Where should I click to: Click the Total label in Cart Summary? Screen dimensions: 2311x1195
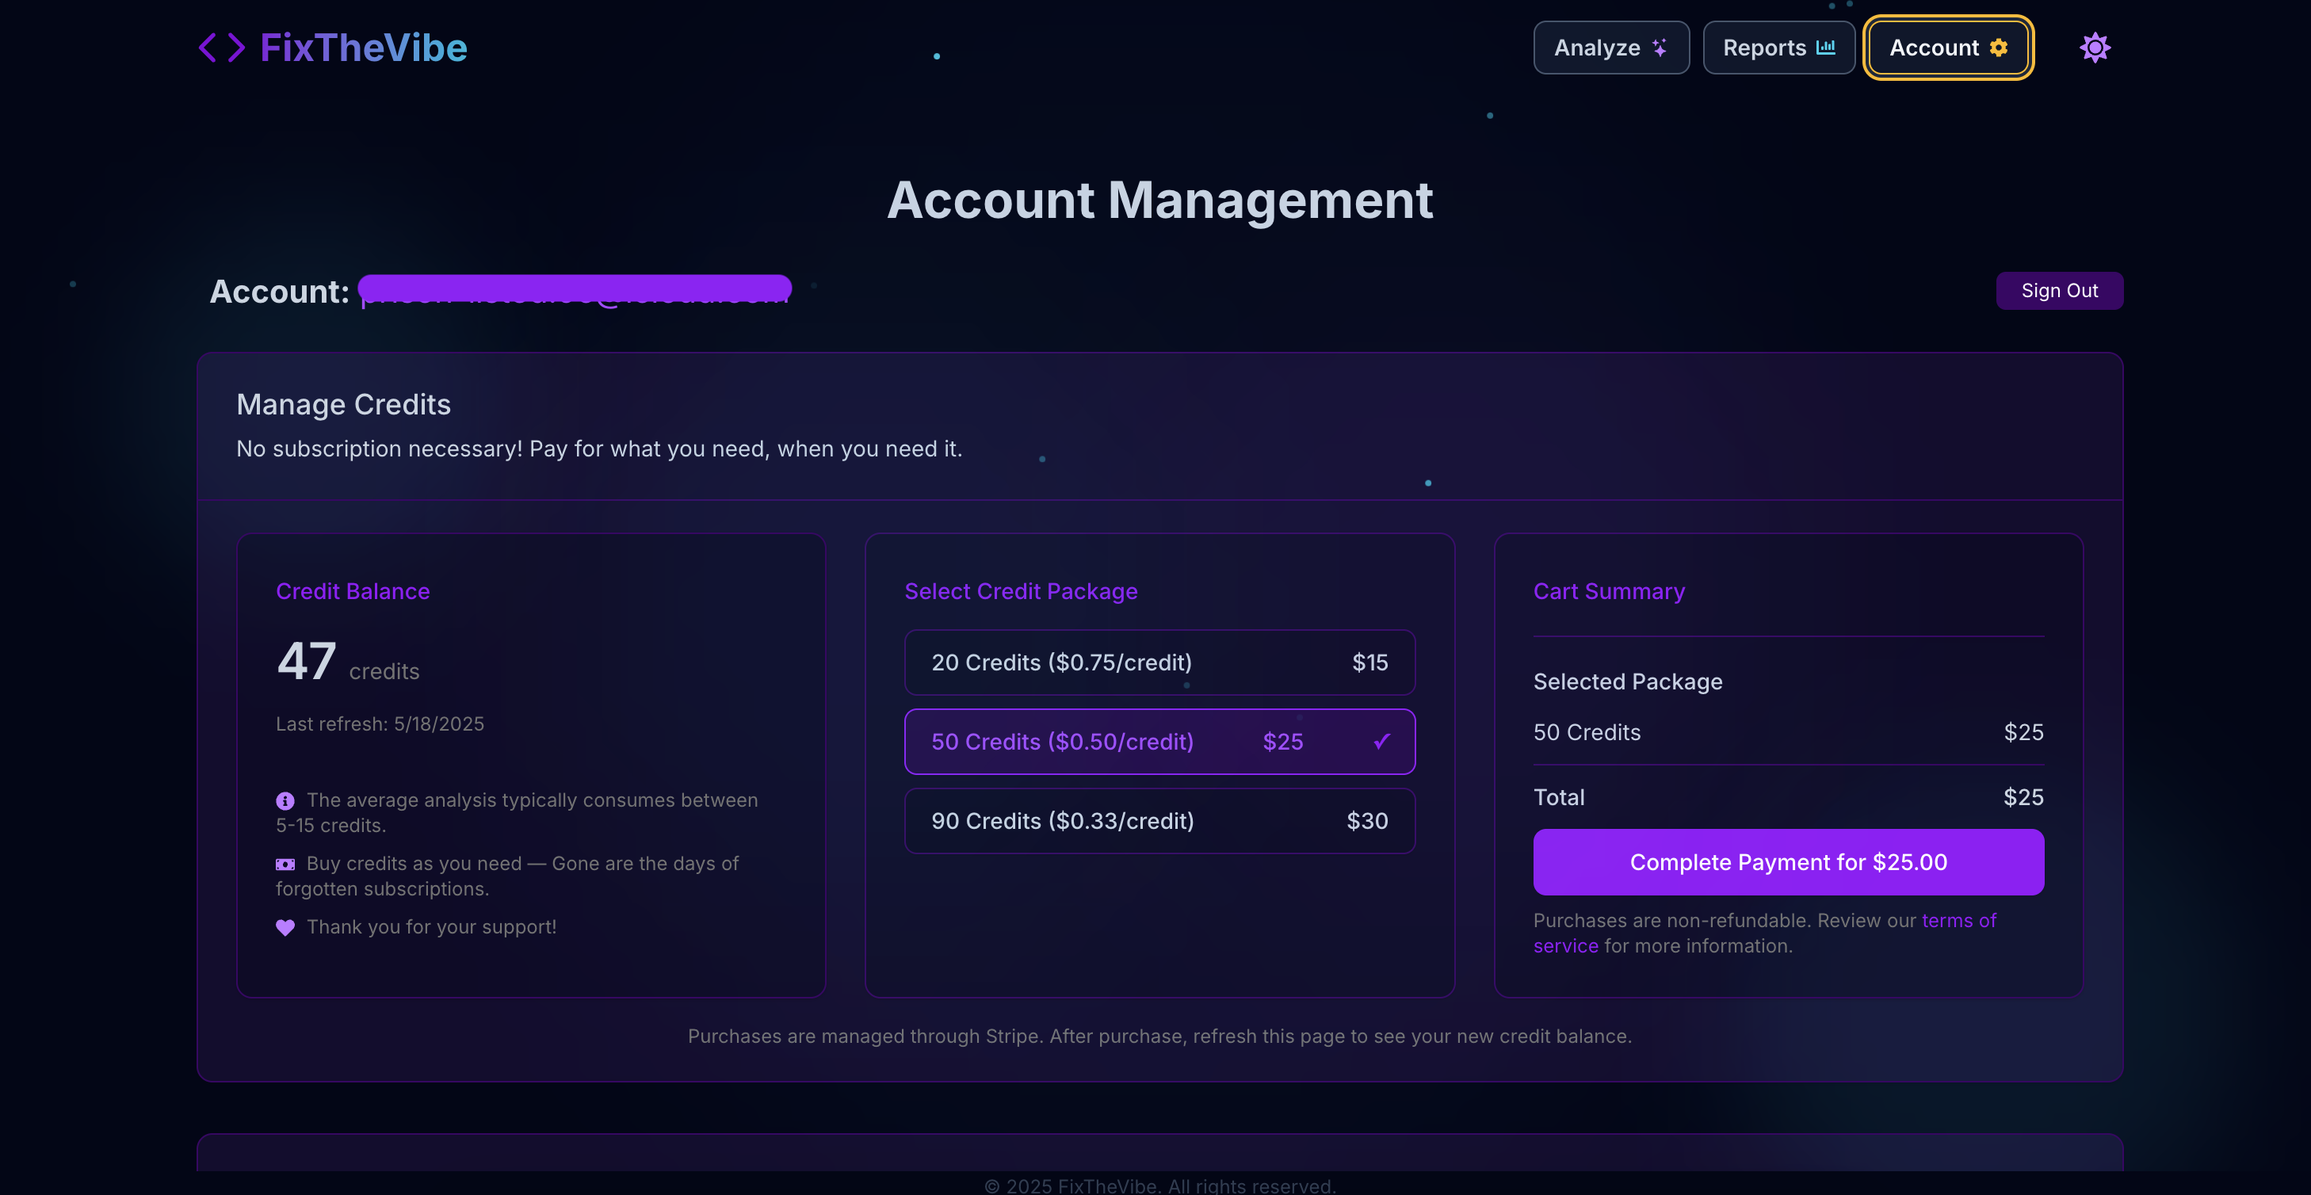click(x=1558, y=797)
